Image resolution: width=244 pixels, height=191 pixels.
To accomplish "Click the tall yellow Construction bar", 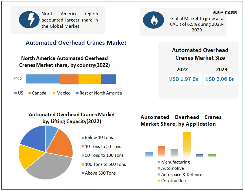I will point(187,144).
